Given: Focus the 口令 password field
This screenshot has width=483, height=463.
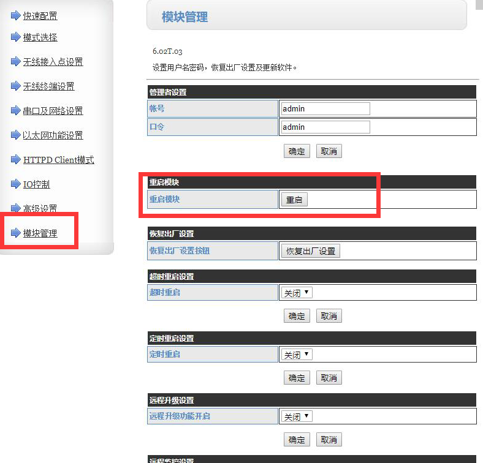Looking at the screenshot, I should pyautogui.click(x=325, y=127).
